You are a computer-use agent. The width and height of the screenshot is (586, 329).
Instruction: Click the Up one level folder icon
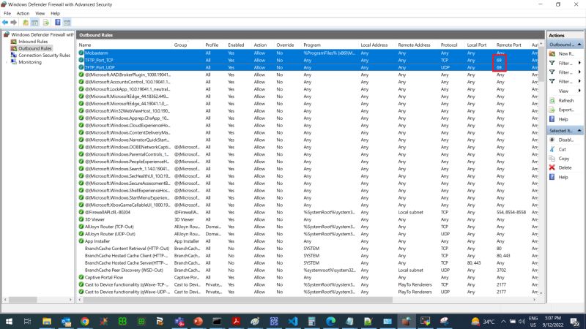(26, 23)
